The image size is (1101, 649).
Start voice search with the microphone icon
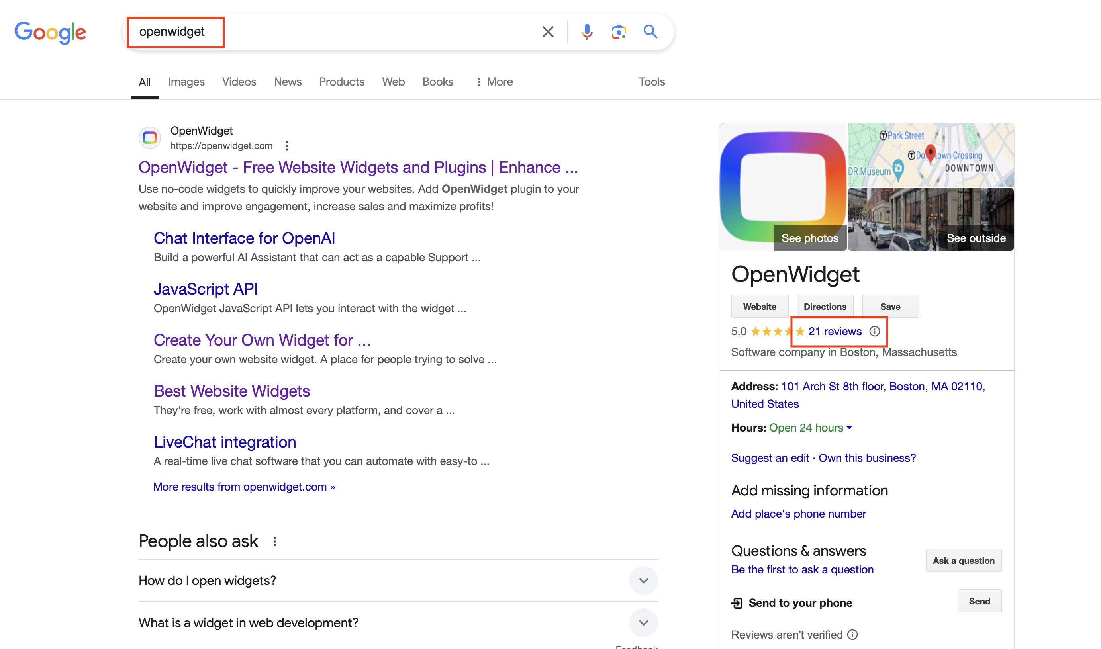pyautogui.click(x=587, y=32)
